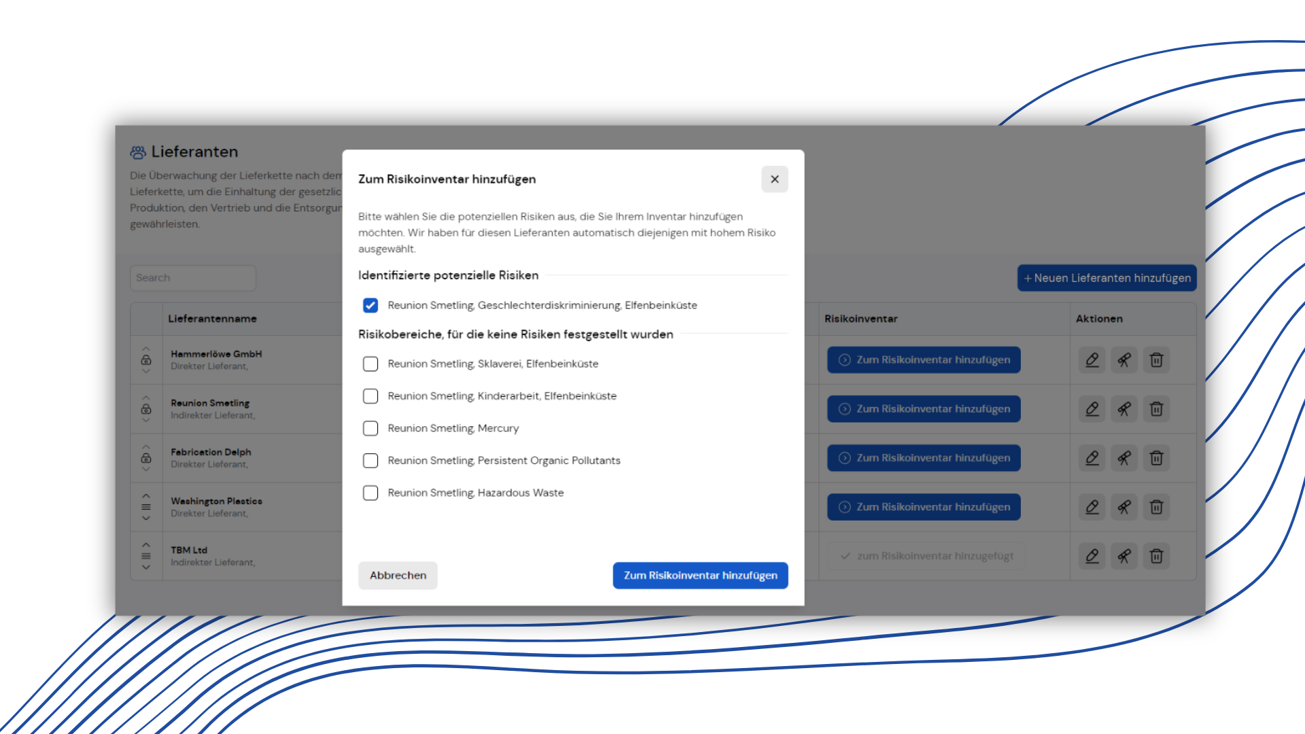Click telescope icon in Washington Plastics row
The image size is (1305, 734).
coord(1124,507)
